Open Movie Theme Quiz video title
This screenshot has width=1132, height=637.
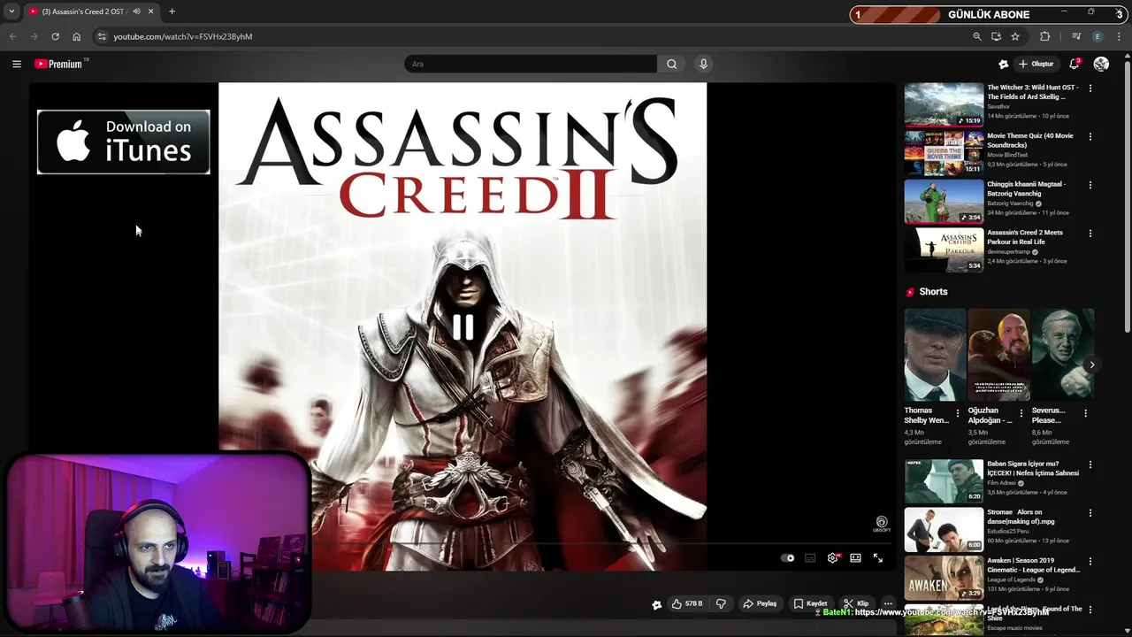tap(1030, 141)
